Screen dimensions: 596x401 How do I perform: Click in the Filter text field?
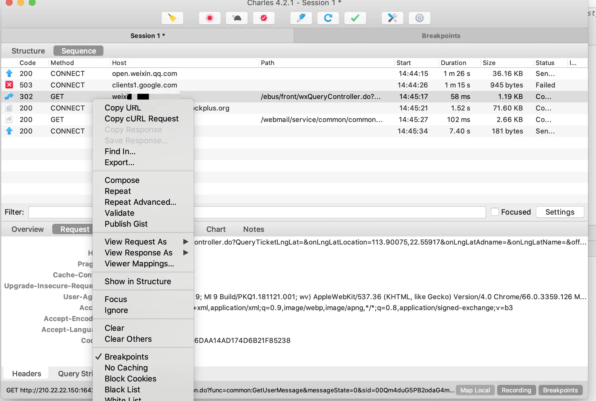pos(257,212)
